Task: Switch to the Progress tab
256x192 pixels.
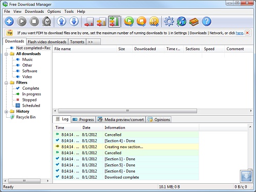Action: pos(83,120)
